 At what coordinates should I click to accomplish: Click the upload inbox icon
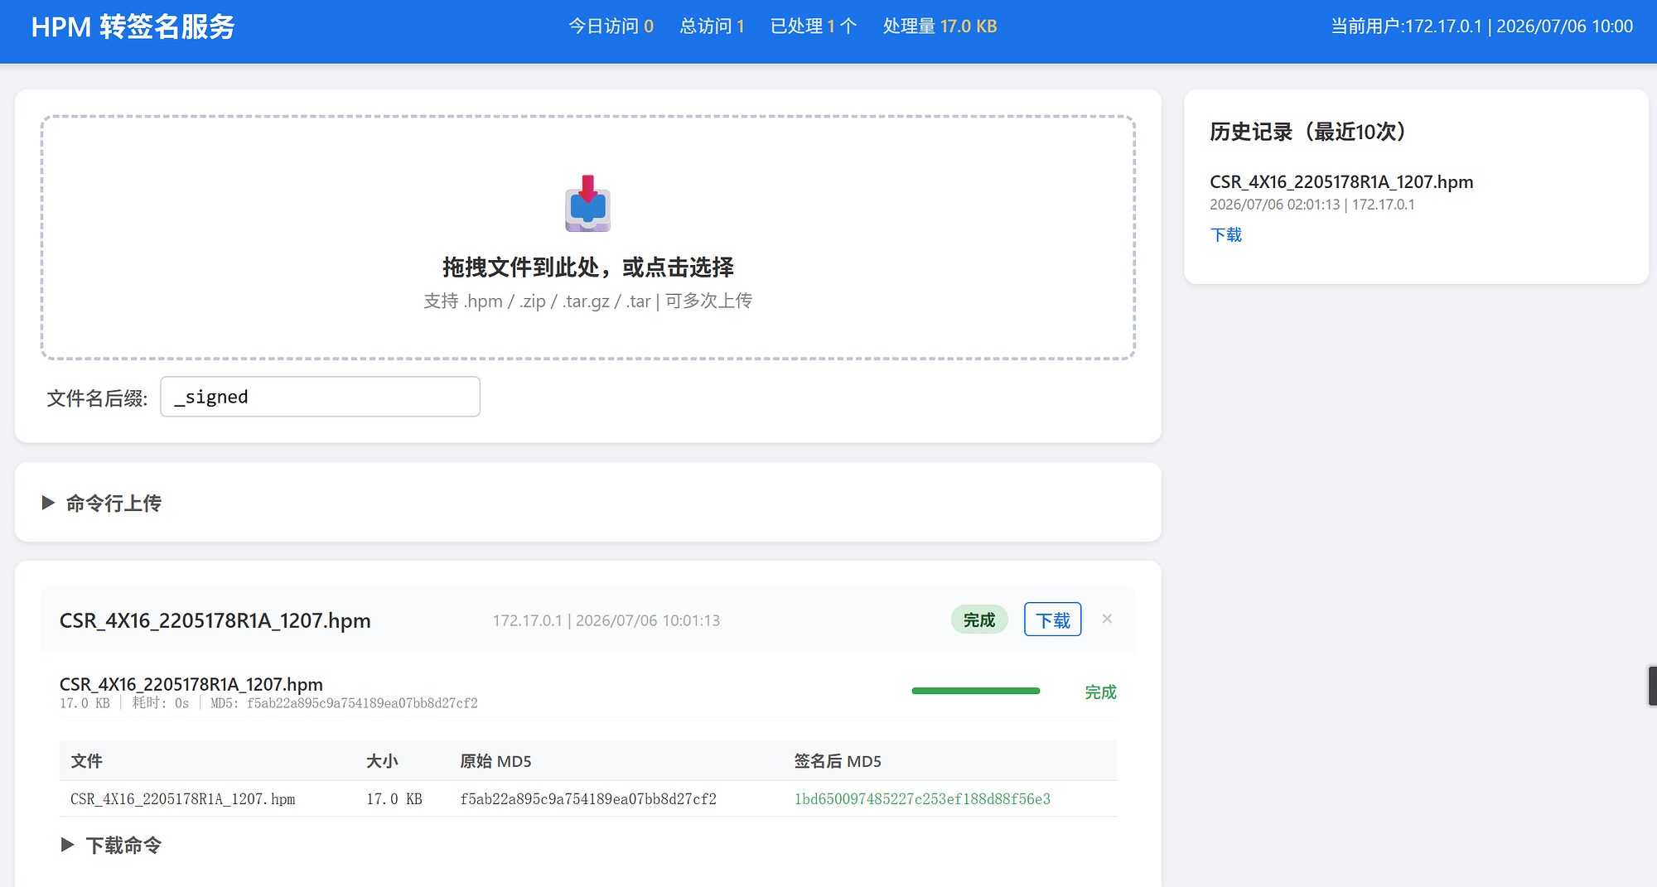(x=587, y=204)
